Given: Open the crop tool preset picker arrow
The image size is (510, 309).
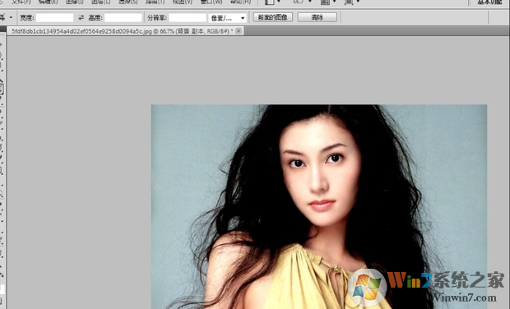Looking at the screenshot, I should pyautogui.click(x=11, y=17).
